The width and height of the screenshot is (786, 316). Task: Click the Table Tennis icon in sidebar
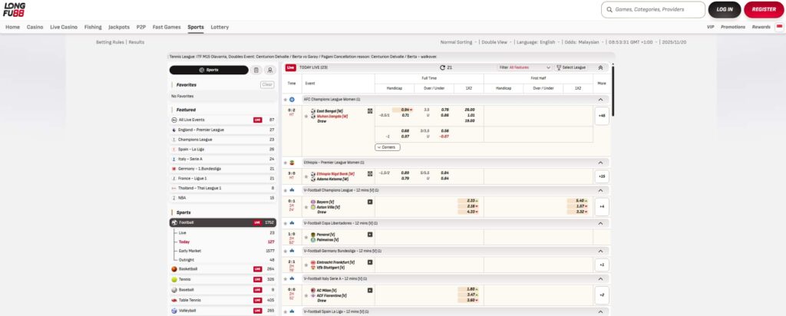pos(174,300)
